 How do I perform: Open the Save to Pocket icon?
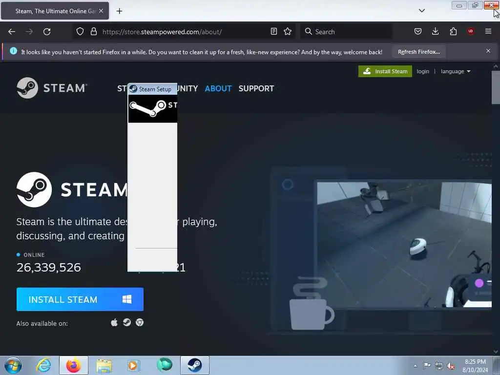[x=418, y=31]
